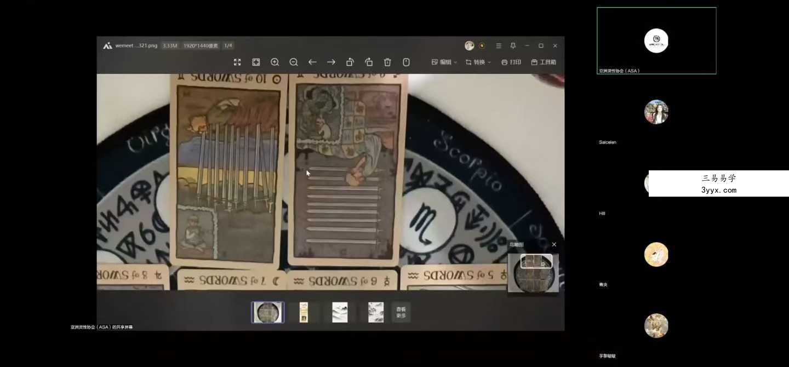The height and width of the screenshot is (367, 789).
Task: Rotate the image counterclockwise
Action: (350, 62)
